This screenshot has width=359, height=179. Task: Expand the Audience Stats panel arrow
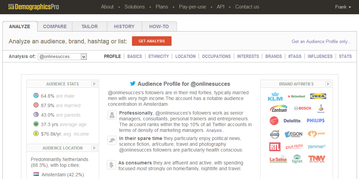(94, 84)
